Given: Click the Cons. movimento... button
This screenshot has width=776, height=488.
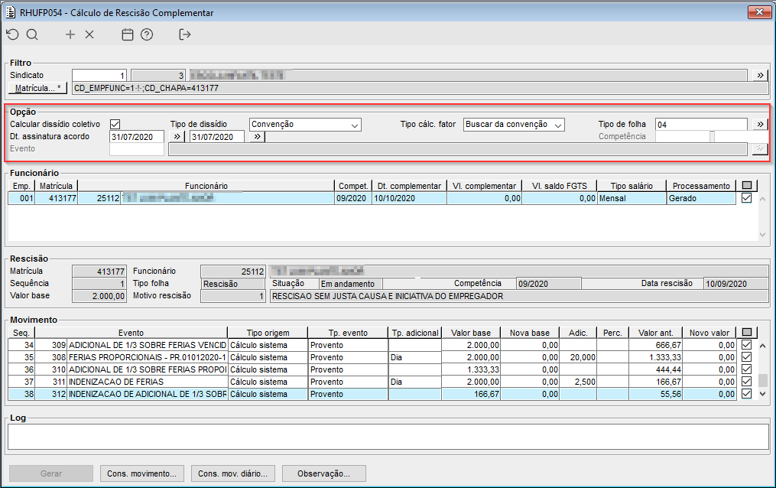Looking at the screenshot, I should point(142,473).
